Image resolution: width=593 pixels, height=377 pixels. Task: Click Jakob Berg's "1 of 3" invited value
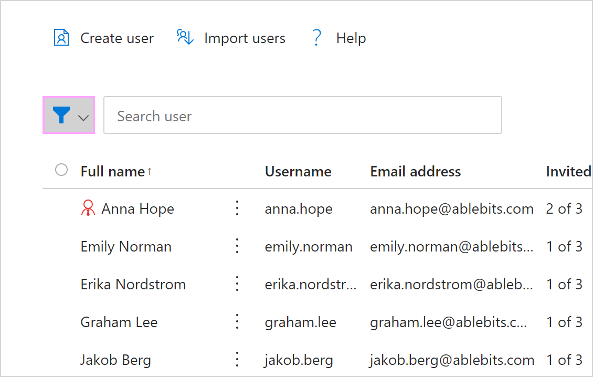pos(564,360)
